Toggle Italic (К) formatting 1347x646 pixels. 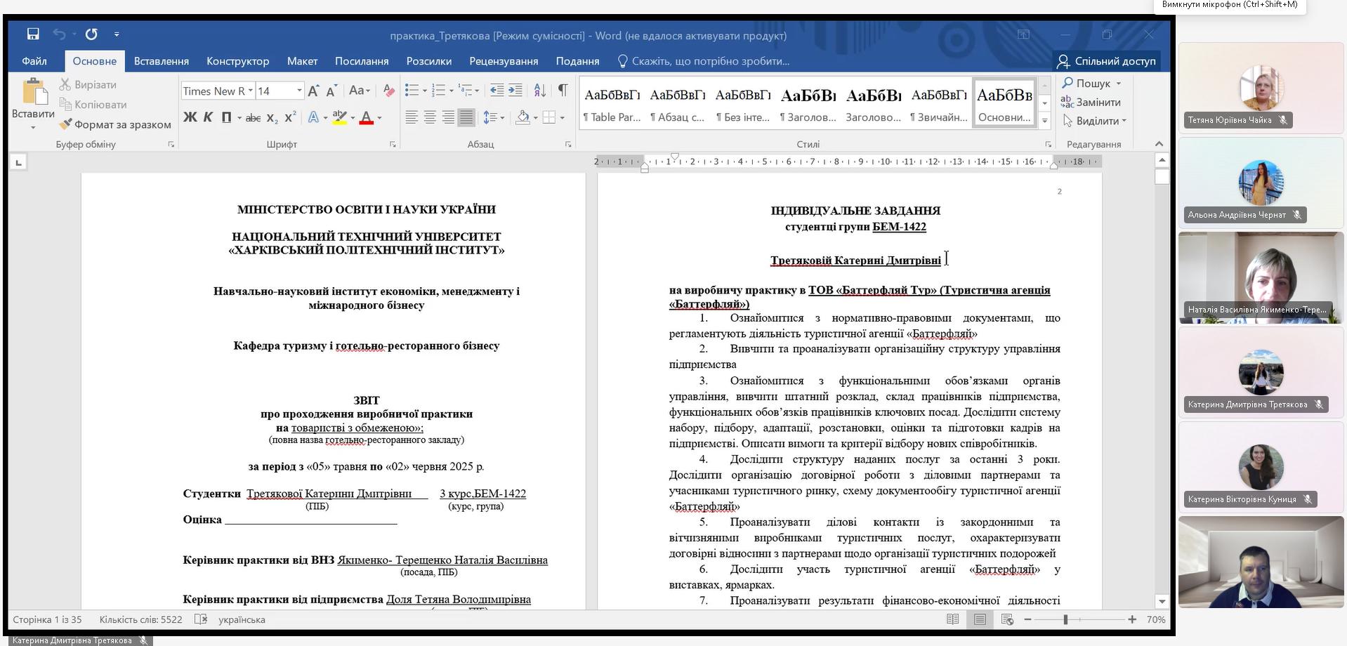(208, 117)
